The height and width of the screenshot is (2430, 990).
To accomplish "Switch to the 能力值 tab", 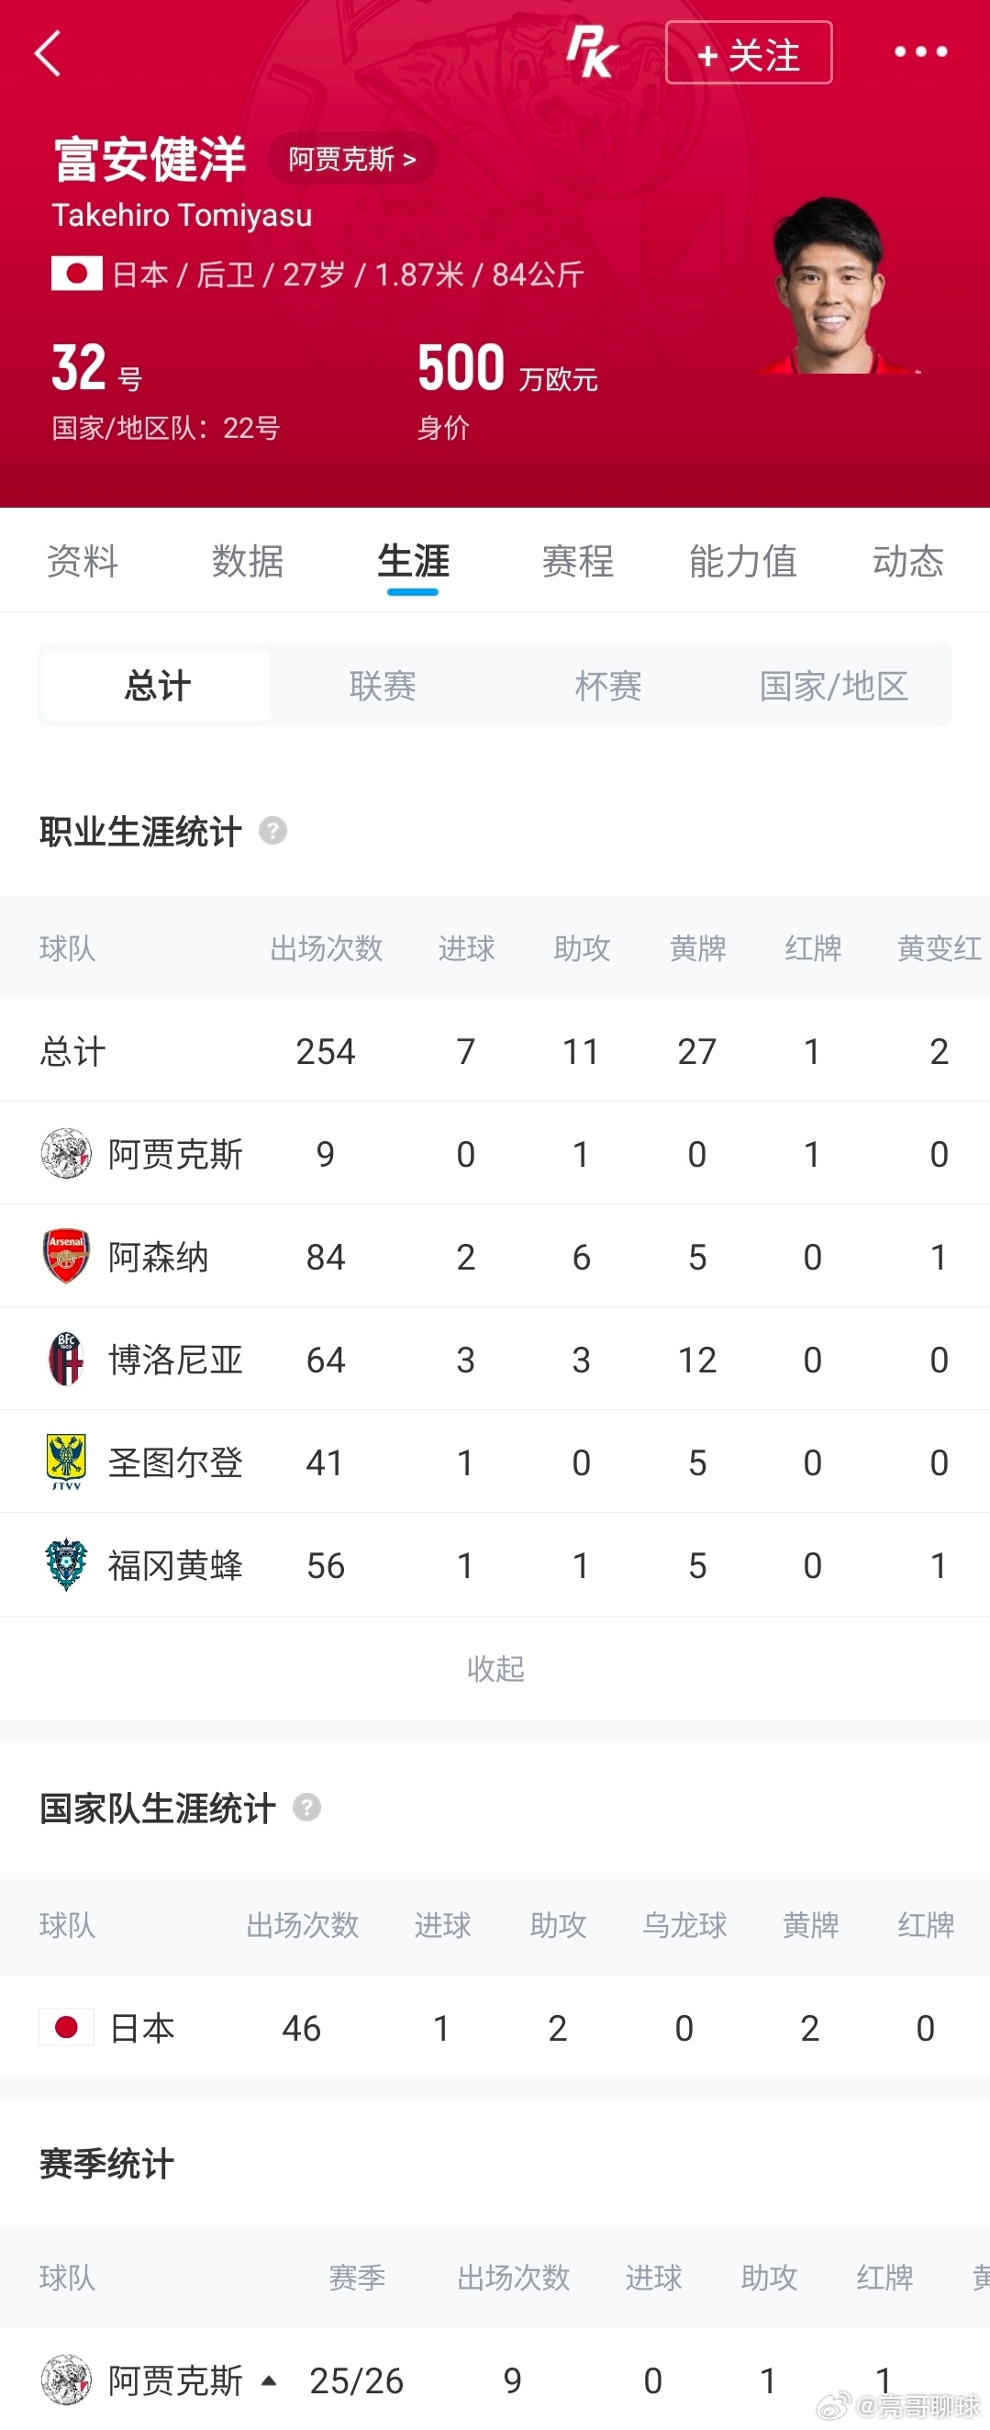I will point(743,561).
